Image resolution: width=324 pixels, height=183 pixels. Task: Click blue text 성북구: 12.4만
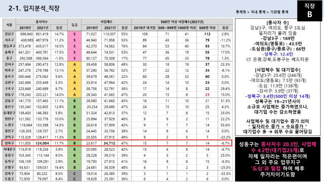tap(277, 54)
